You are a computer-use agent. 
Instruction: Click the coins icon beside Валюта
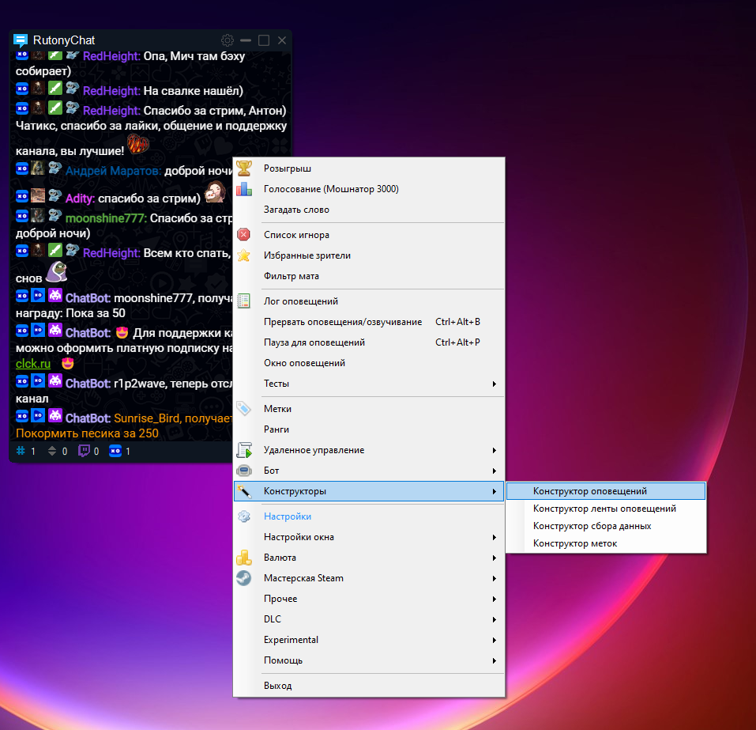point(244,557)
